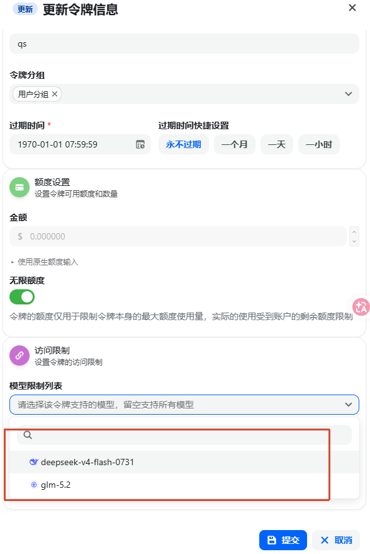Increase the 金额 value with the up arrow
370x554 pixels.
point(354,231)
